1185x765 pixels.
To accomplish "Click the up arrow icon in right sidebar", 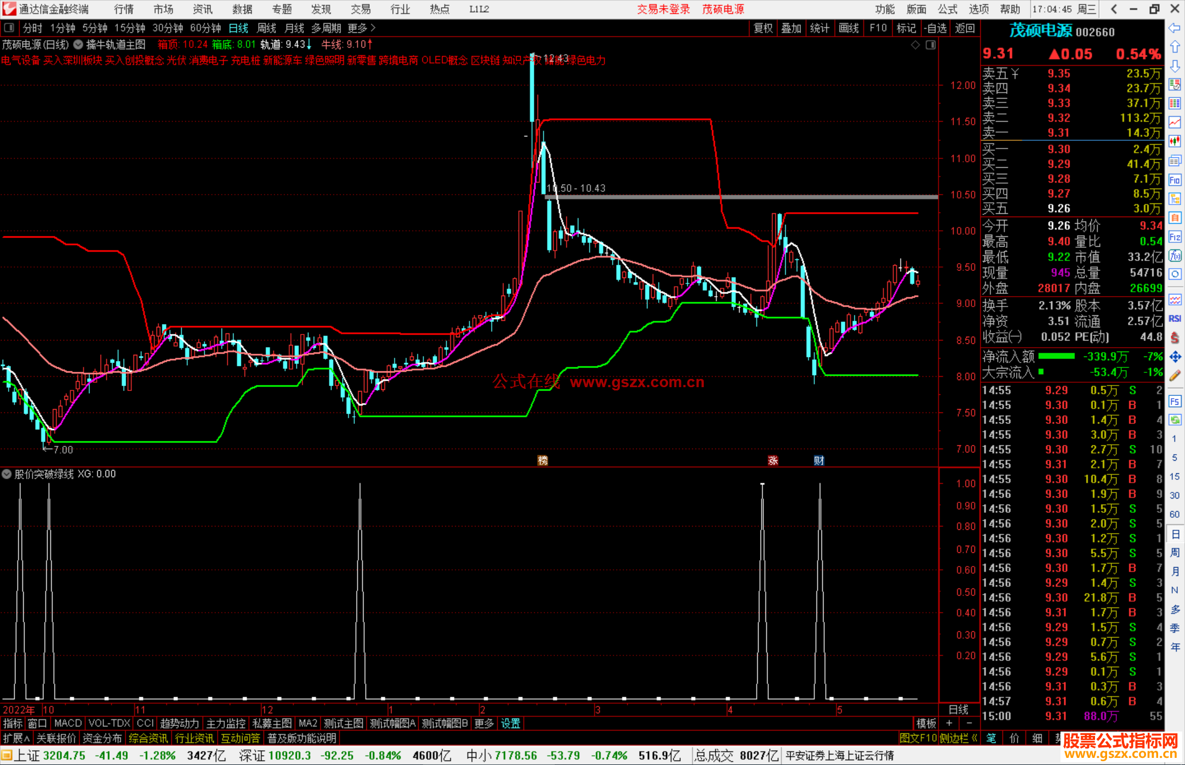I will point(1175,47).
